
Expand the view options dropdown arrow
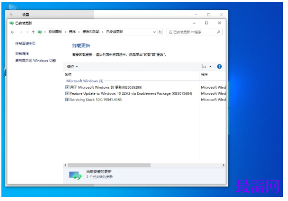210,66
